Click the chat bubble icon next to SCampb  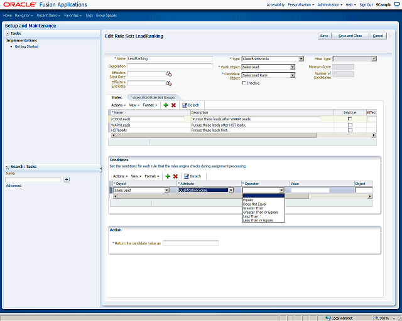pos(396,4)
